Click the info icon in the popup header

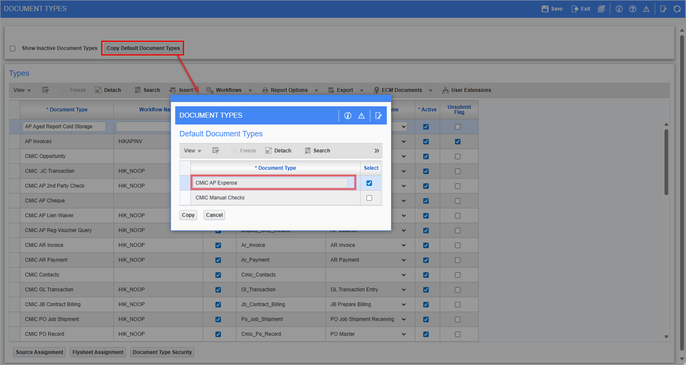pos(348,116)
